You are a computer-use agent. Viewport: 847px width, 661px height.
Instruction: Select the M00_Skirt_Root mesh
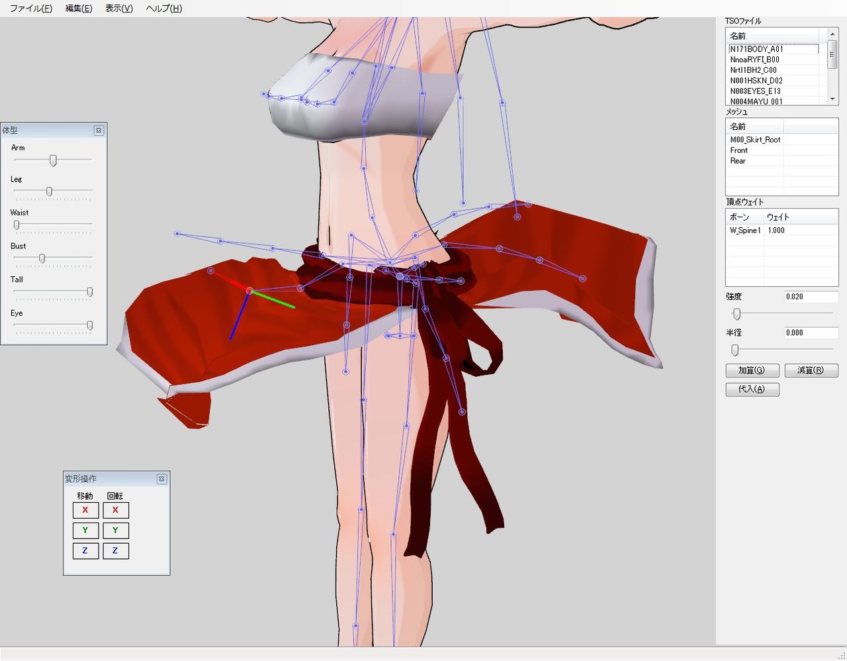(x=755, y=140)
